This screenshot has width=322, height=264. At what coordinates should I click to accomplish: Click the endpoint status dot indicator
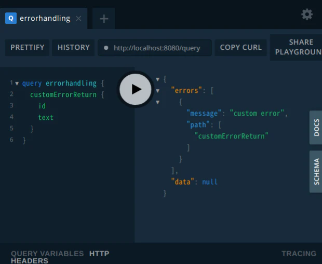(106, 48)
